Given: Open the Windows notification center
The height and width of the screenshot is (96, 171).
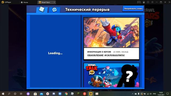Looking at the screenshot, I should [168, 94].
